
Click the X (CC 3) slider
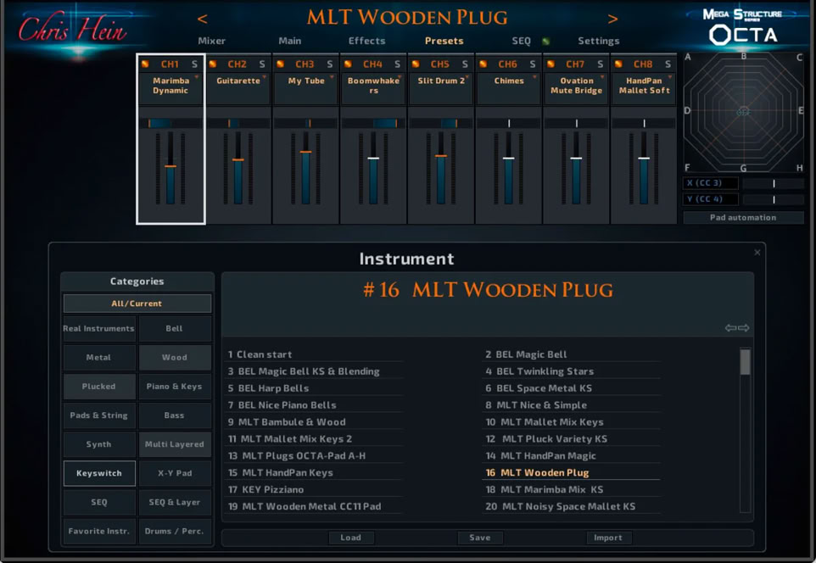774,183
